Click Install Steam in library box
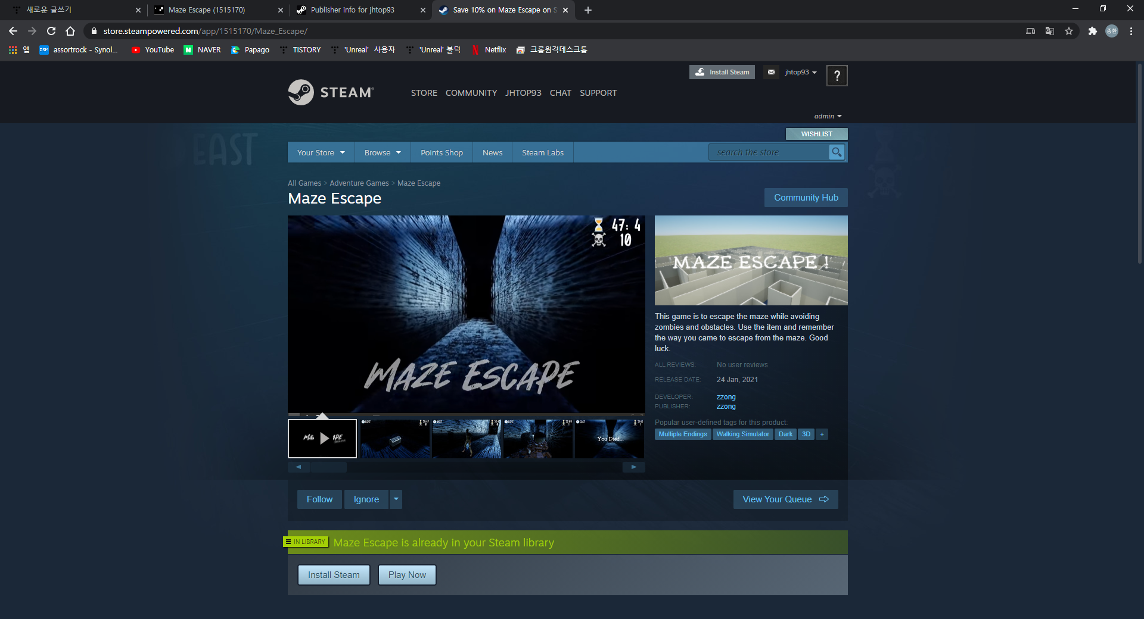1144x619 pixels. tap(334, 575)
